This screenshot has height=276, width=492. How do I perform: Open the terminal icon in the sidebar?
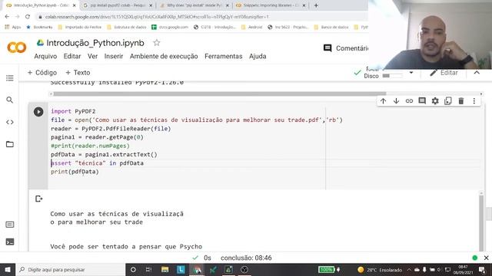coord(10,242)
